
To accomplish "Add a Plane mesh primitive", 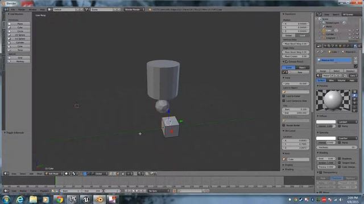I will pos(19,24).
